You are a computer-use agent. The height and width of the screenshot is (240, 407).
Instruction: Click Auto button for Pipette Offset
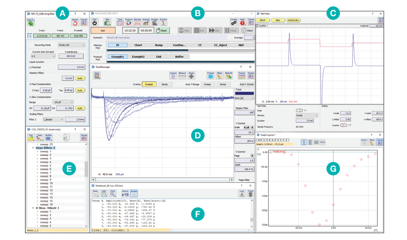(x=80, y=78)
